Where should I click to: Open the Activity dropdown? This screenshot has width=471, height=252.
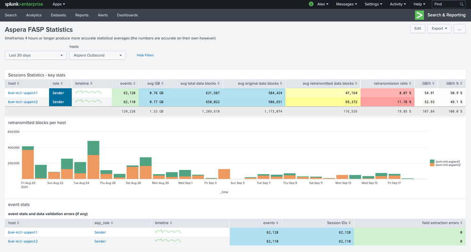(398, 4)
